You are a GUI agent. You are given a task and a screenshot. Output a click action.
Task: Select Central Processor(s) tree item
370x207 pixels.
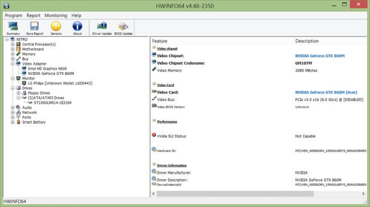coord(39,44)
